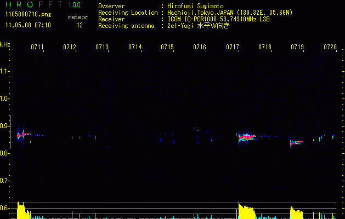345x219 pixels.
Task: Click the 0718 time axis label
Action: click(x=265, y=47)
